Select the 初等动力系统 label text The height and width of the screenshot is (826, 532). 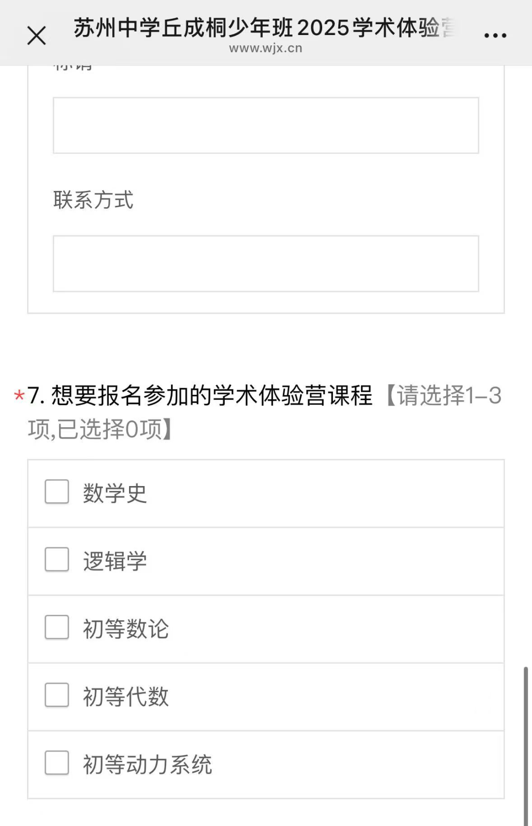tap(147, 764)
